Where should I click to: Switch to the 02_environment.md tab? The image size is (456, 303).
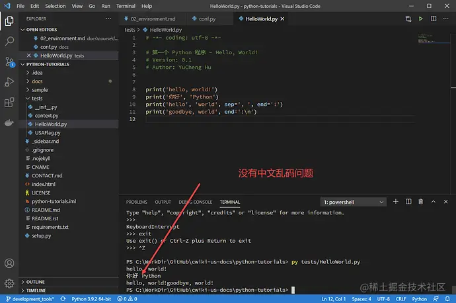pos(153,19)
